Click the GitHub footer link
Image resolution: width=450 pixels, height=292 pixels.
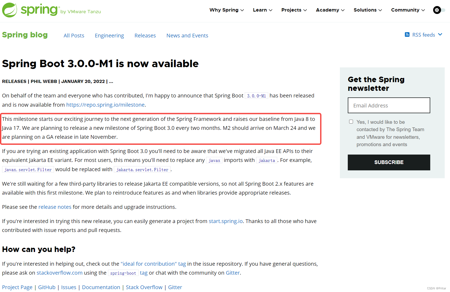47,287
